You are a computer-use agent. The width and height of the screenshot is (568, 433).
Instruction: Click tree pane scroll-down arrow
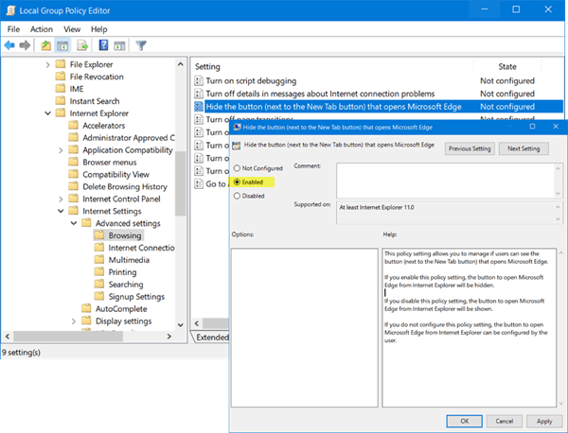(180, 325)
